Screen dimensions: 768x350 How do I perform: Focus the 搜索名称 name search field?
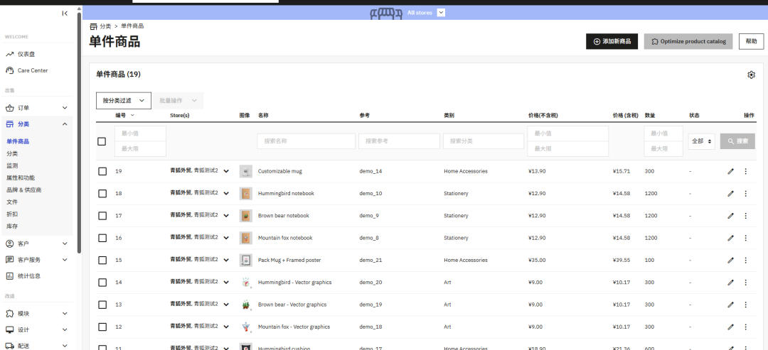pyautogui.click(x=306, y=141)
